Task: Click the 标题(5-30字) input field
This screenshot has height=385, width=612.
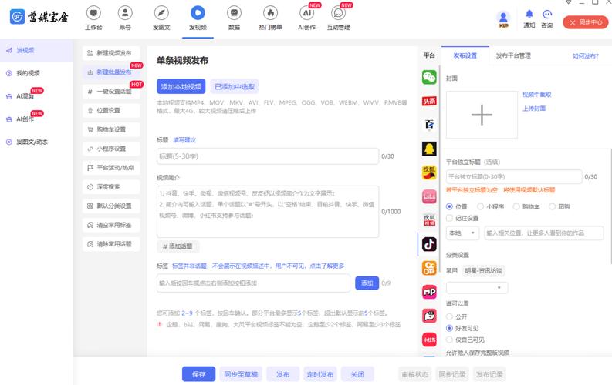Action: (268, 156)
